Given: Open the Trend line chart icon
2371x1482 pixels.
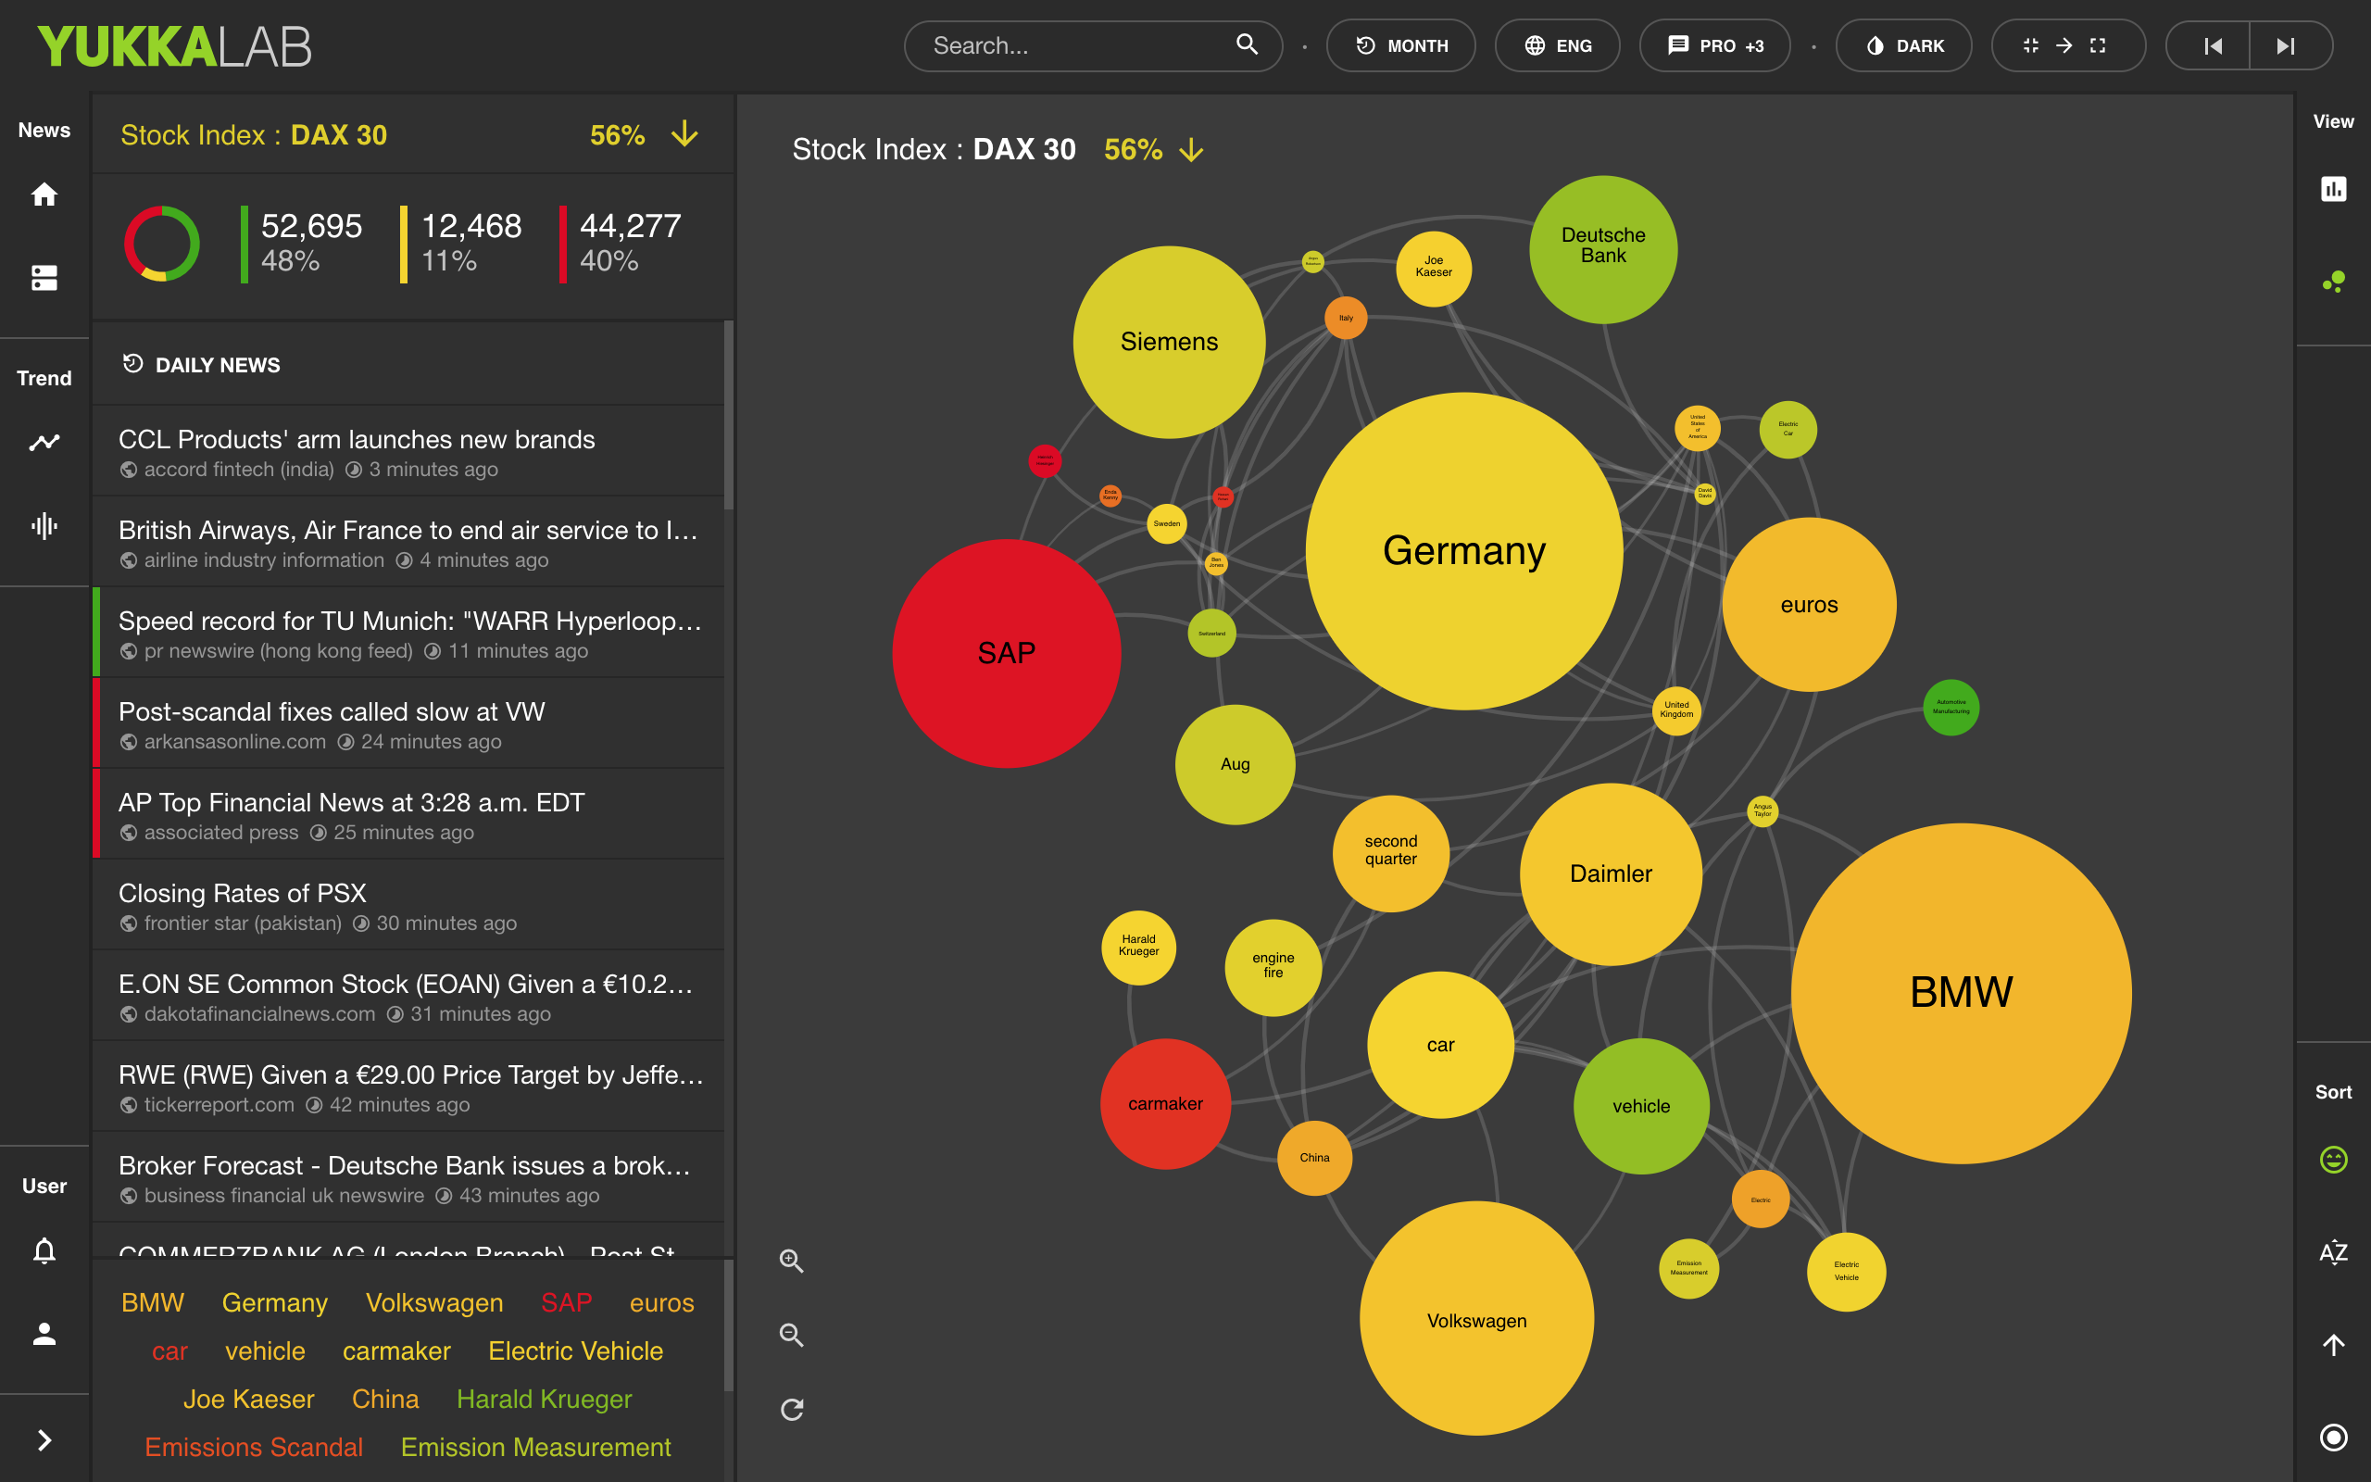Looking at the screenshot, I should tap(44, 442).
